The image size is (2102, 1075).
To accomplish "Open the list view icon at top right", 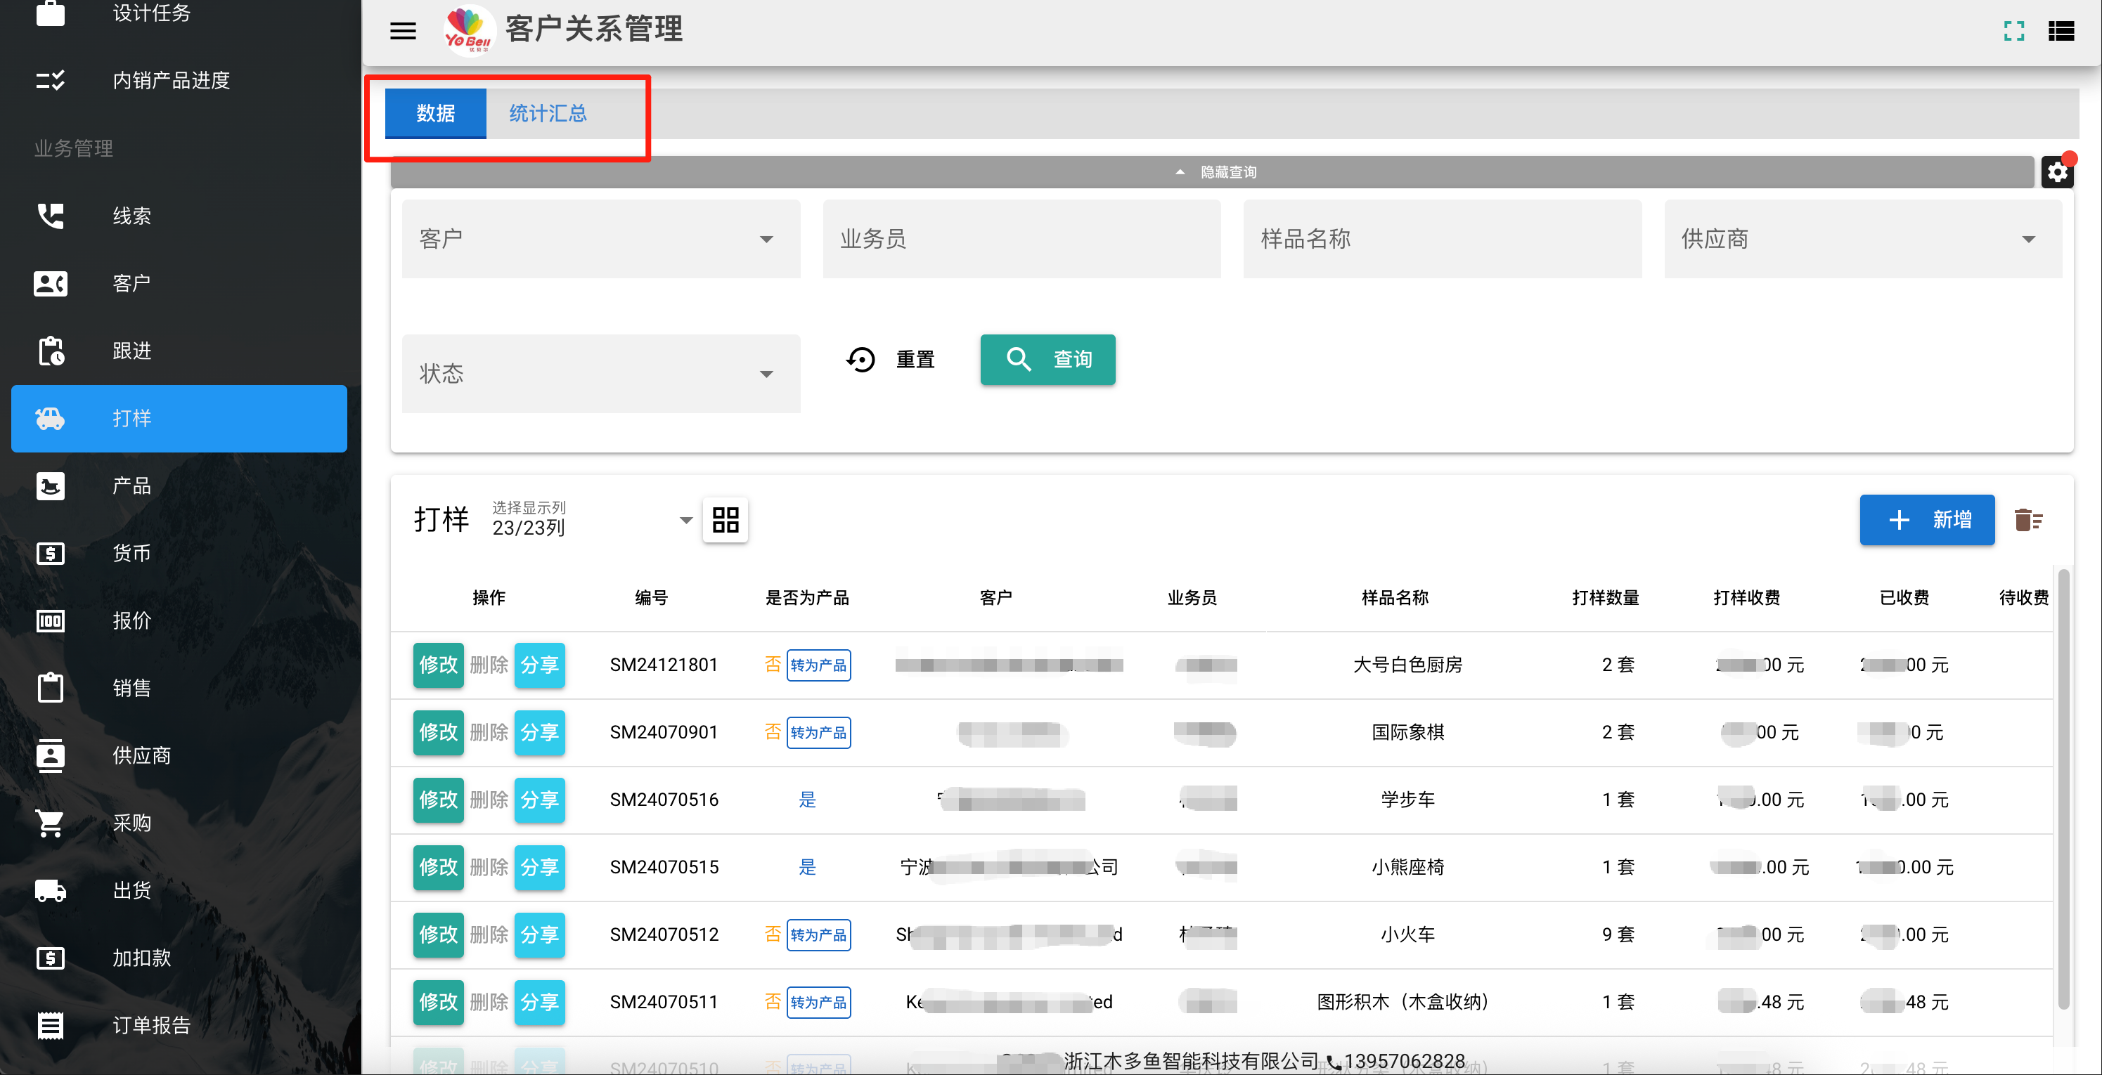I will tap(2061, 31).
